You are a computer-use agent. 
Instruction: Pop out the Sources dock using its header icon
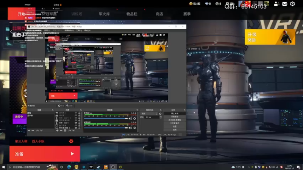(x=81, y=110)
